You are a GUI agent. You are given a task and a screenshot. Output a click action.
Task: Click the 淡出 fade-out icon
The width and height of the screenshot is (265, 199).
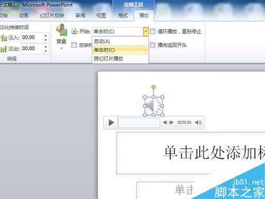[x=4, y=49]
